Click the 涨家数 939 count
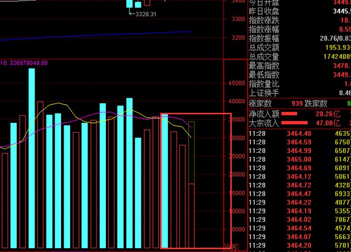This screenshot has width=351, height=252. (x=297, y=104)
